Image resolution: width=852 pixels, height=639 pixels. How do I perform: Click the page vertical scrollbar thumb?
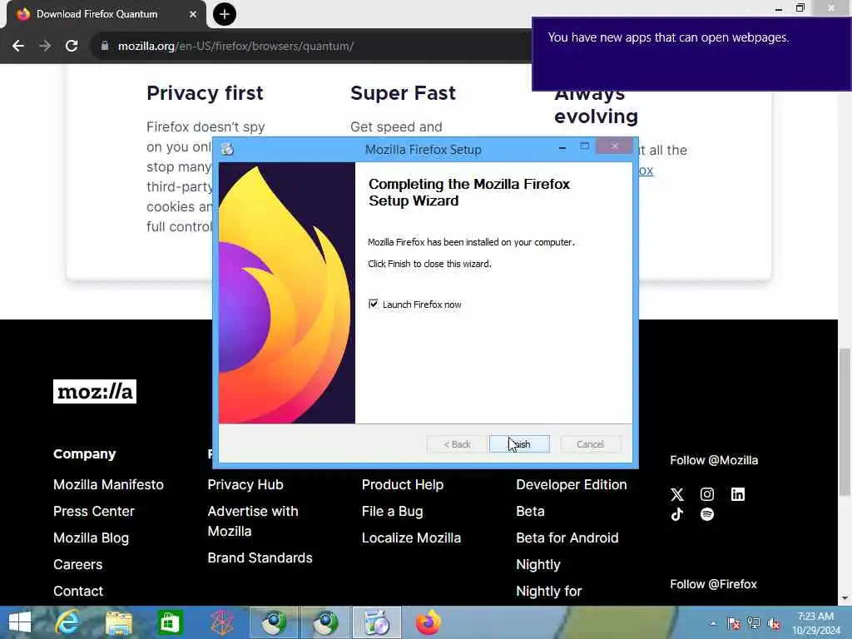pos(845,422)
